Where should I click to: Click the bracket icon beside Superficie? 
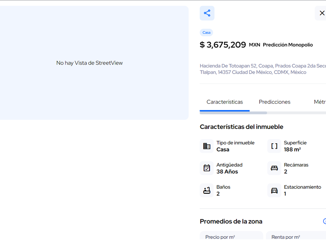(x=274, y=146)
